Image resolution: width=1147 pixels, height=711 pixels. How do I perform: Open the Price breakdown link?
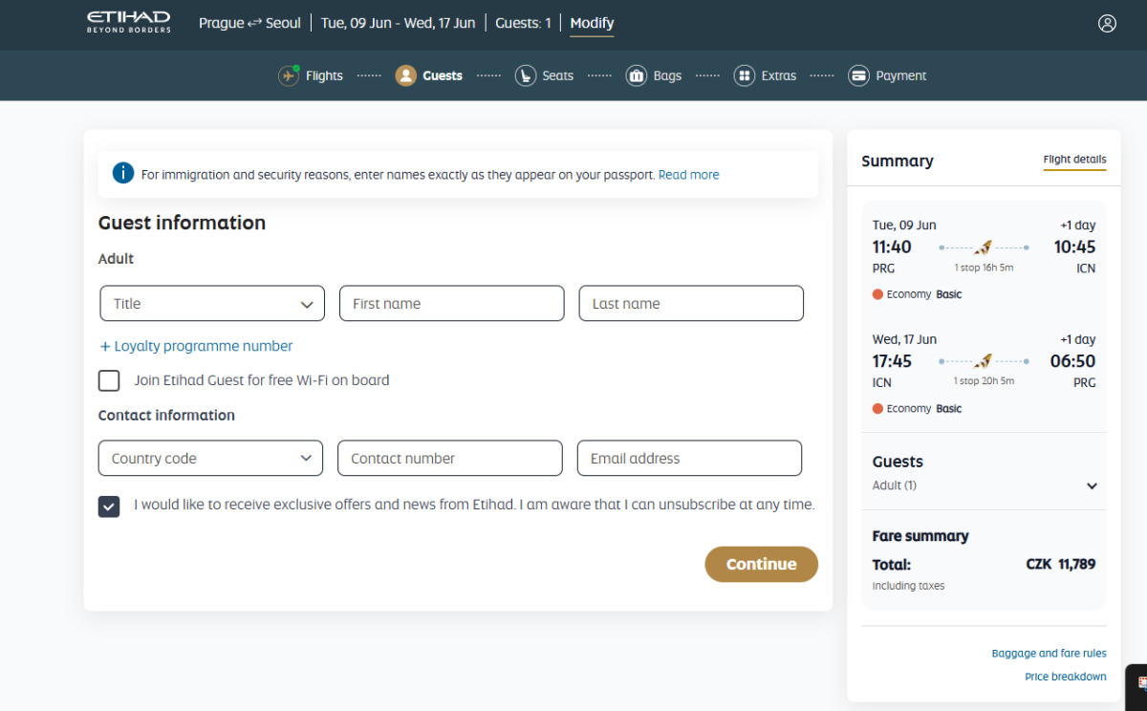pyautogui.click(x=1065, y=677)
